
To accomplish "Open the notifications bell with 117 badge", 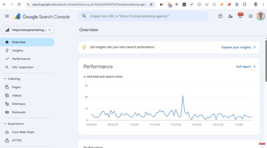I will (241, 16).
